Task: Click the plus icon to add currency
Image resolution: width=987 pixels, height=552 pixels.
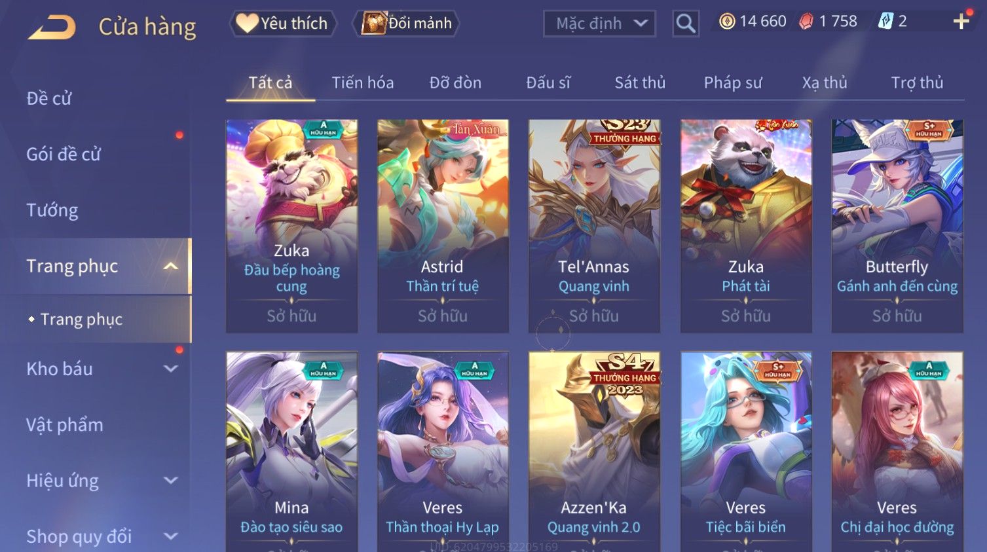Action: 961,22
